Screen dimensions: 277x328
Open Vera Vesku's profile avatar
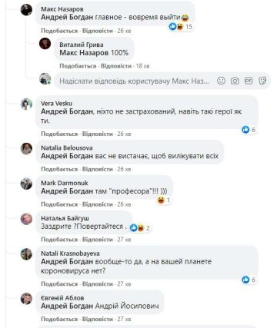tap(26, 104)
